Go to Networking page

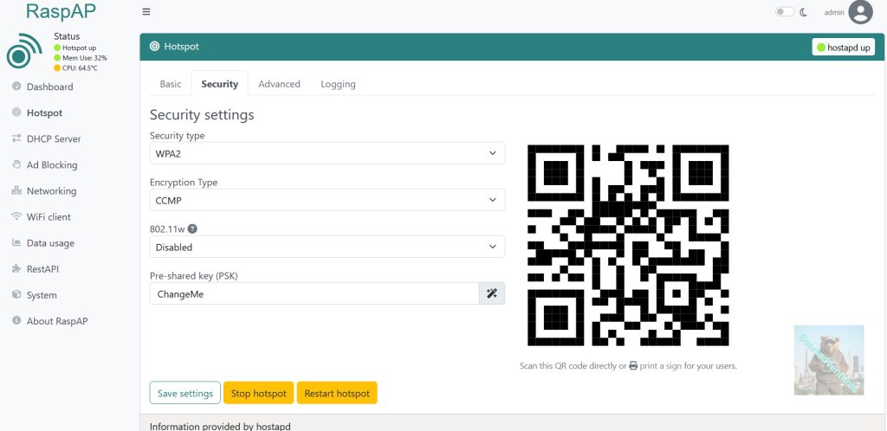click(51, 191)
